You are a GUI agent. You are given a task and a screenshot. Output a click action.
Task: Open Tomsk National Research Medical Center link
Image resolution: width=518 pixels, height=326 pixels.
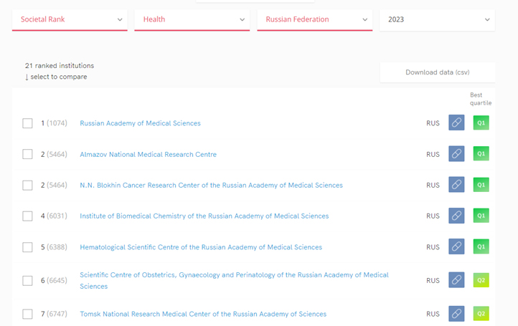(203, 314)
